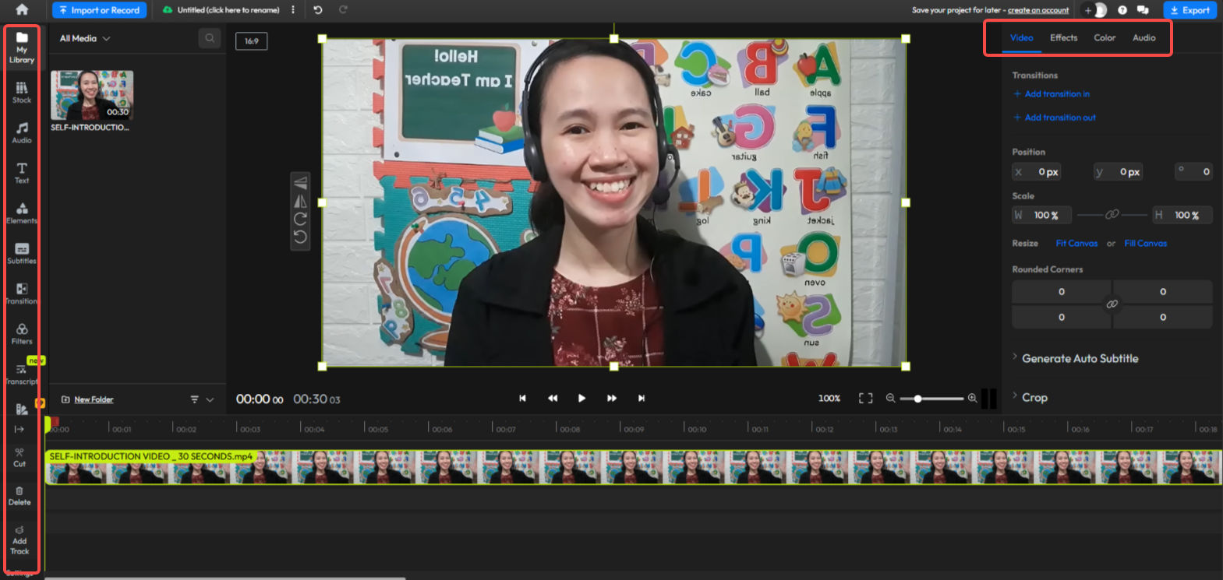Click the Add transition in link

(x=1056, y=94)
